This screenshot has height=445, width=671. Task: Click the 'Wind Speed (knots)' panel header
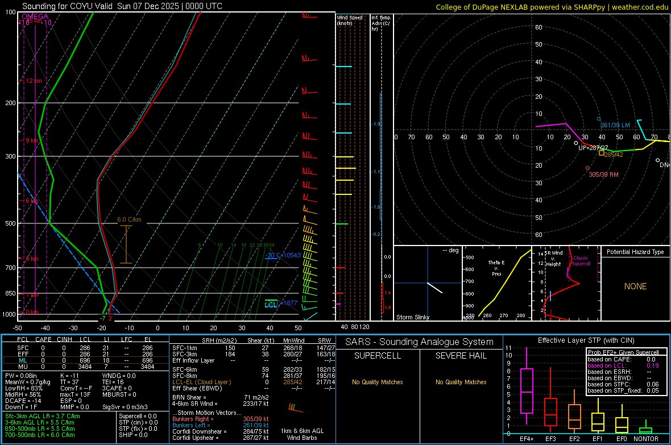click(x=349, y=20)
